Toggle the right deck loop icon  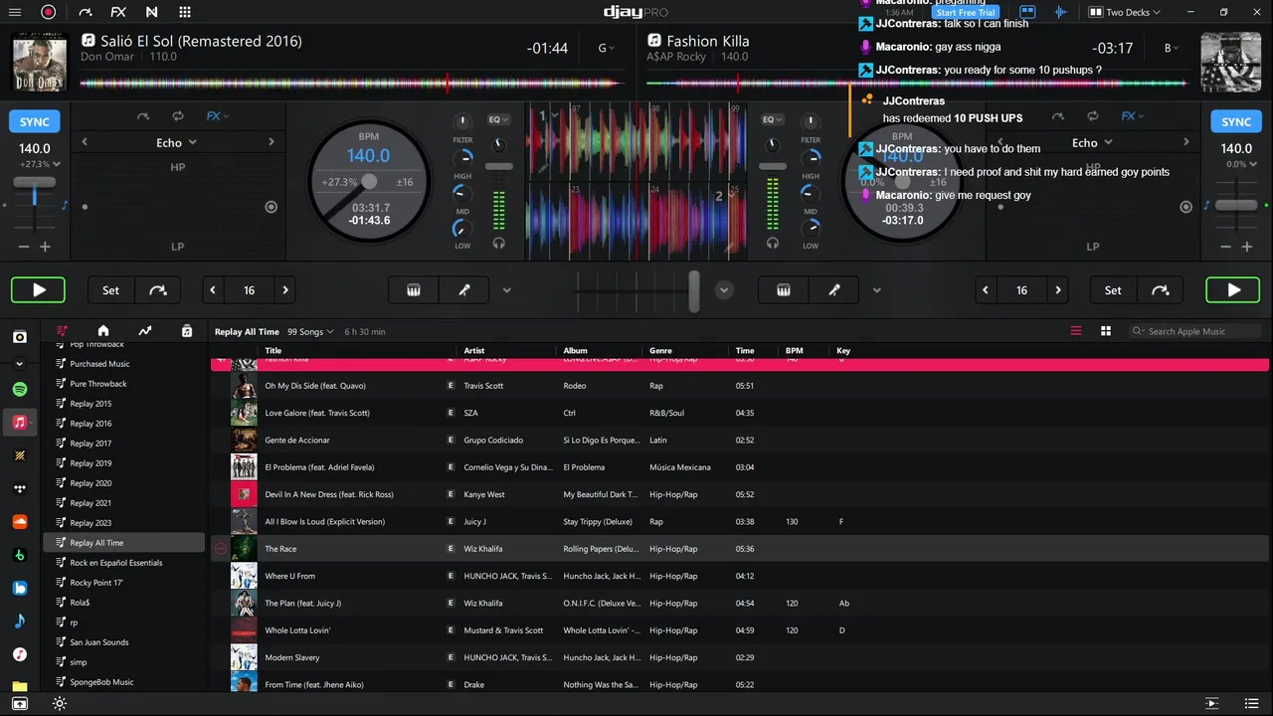[1093, 116]
